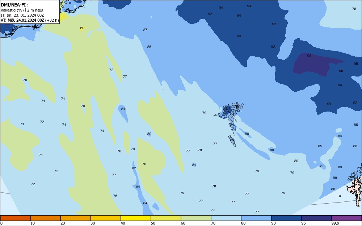The width and height of the screenshot is (362, 226).
Task: Click the 'DMI/NEA-FI' title text
Action: (13, 5)
